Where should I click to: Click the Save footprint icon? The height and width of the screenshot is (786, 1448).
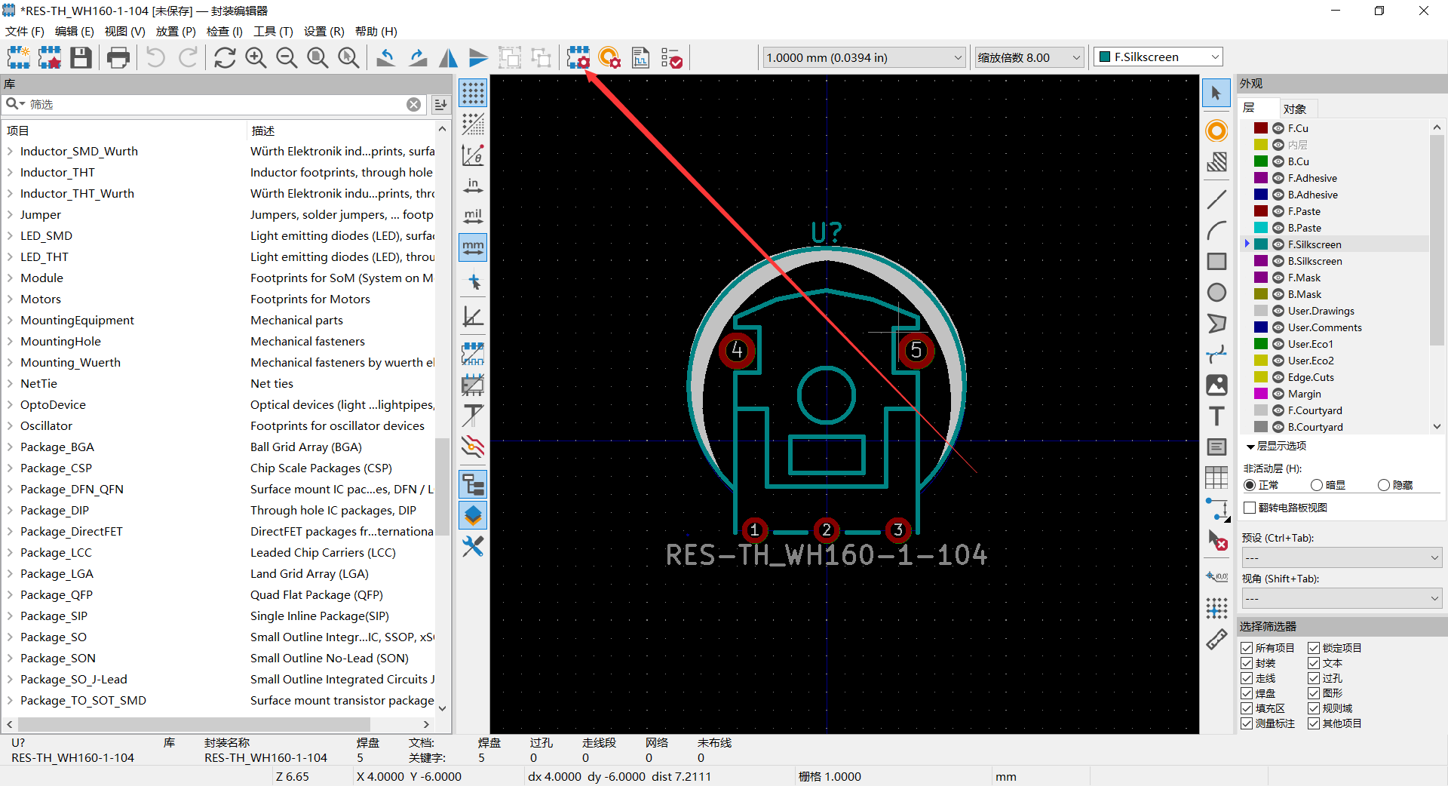81,57
